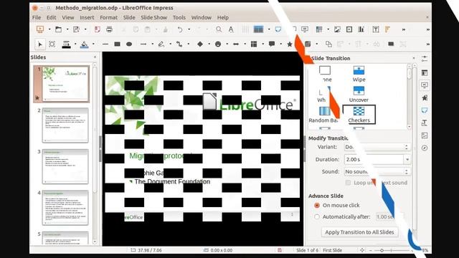The image size is (459, 258).
Task: Choose the Checkers transition
Action: (359, 115)
